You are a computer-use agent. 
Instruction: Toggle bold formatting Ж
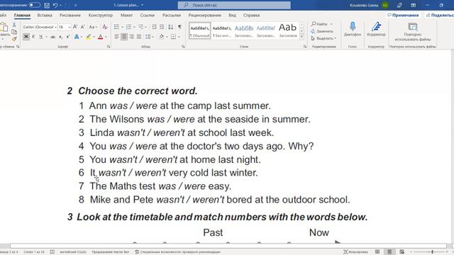tap(26, 37)
